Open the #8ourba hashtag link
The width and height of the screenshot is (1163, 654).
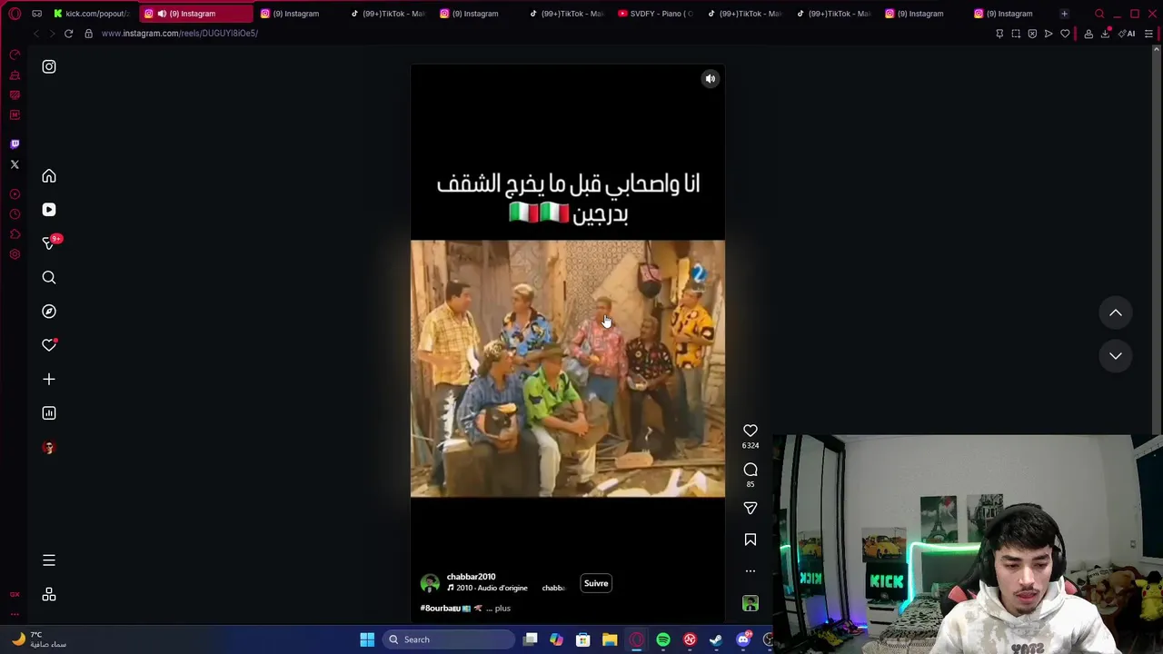(440, 609)
